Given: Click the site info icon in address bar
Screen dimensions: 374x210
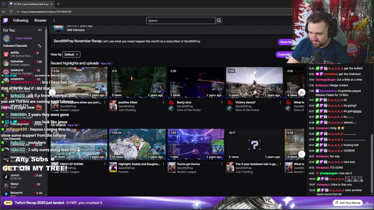Looking at the screenshot, I should point(18,12).
